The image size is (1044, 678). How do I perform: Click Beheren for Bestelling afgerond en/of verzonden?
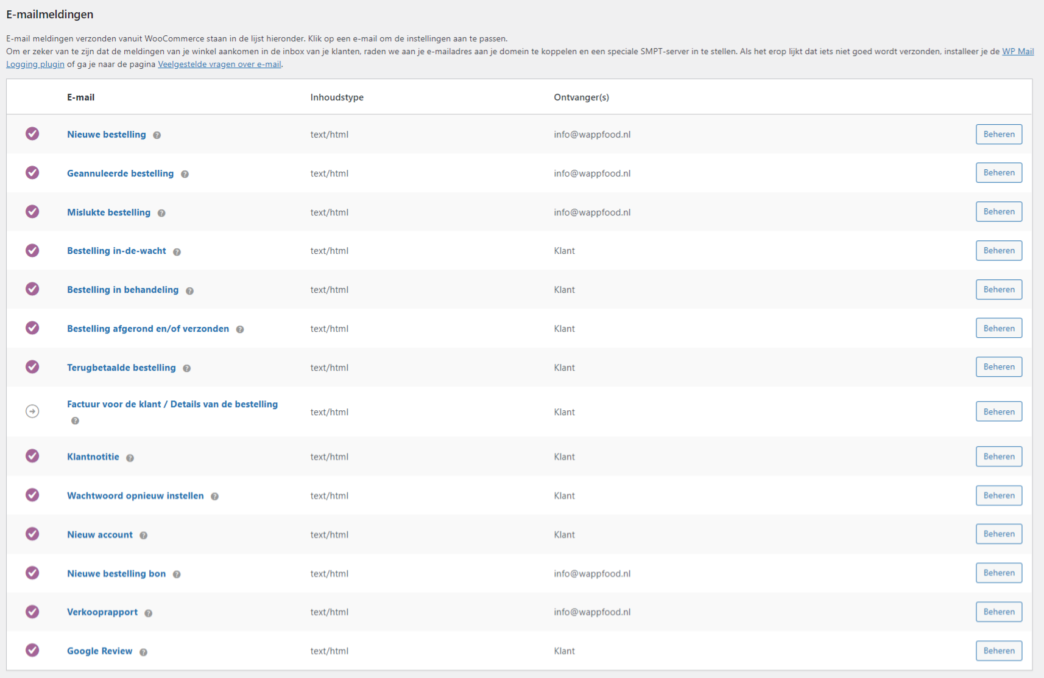(999, 328)
